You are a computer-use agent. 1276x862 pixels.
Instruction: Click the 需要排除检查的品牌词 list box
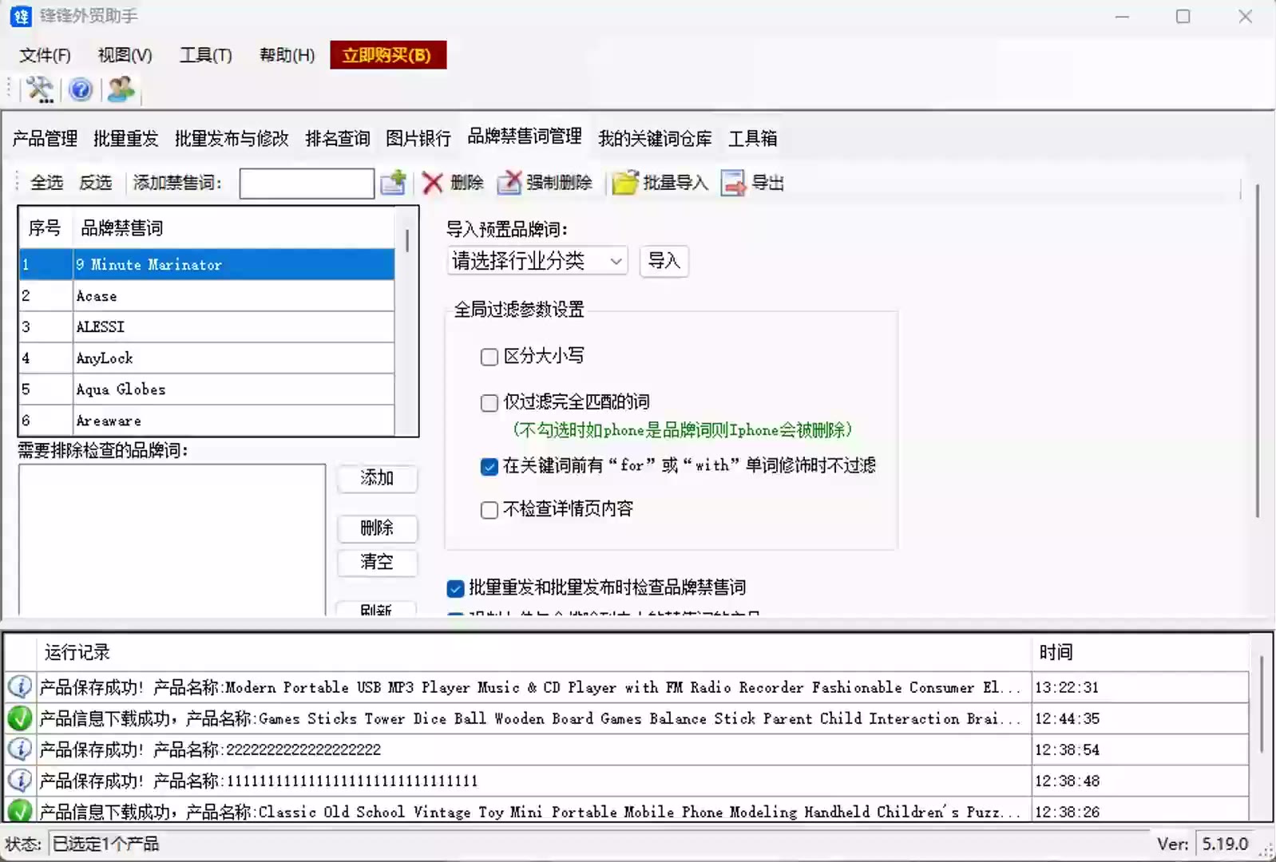172,540
